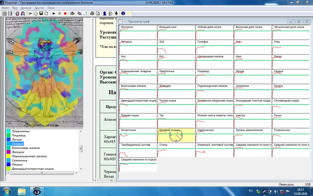313x196 pixels.
Task: Open the Файл menu
Action: pos(5,8)
